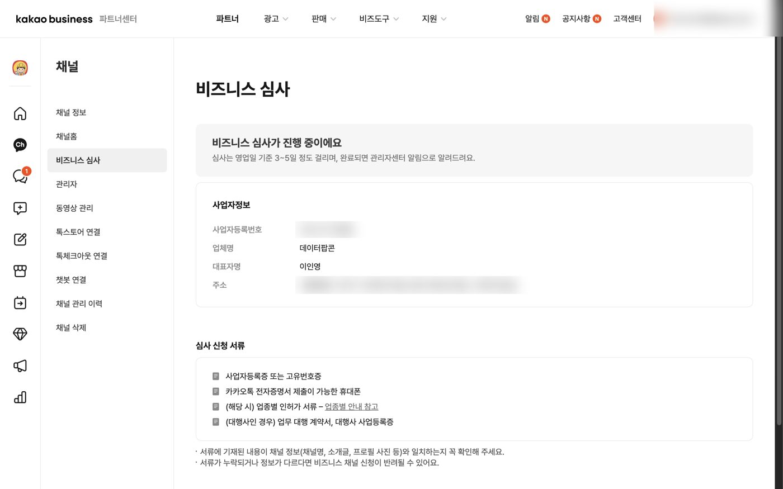Screen dimensions: 783x489
Task: Select 파트너 in the top navigation
Action: tap(227, 19)
